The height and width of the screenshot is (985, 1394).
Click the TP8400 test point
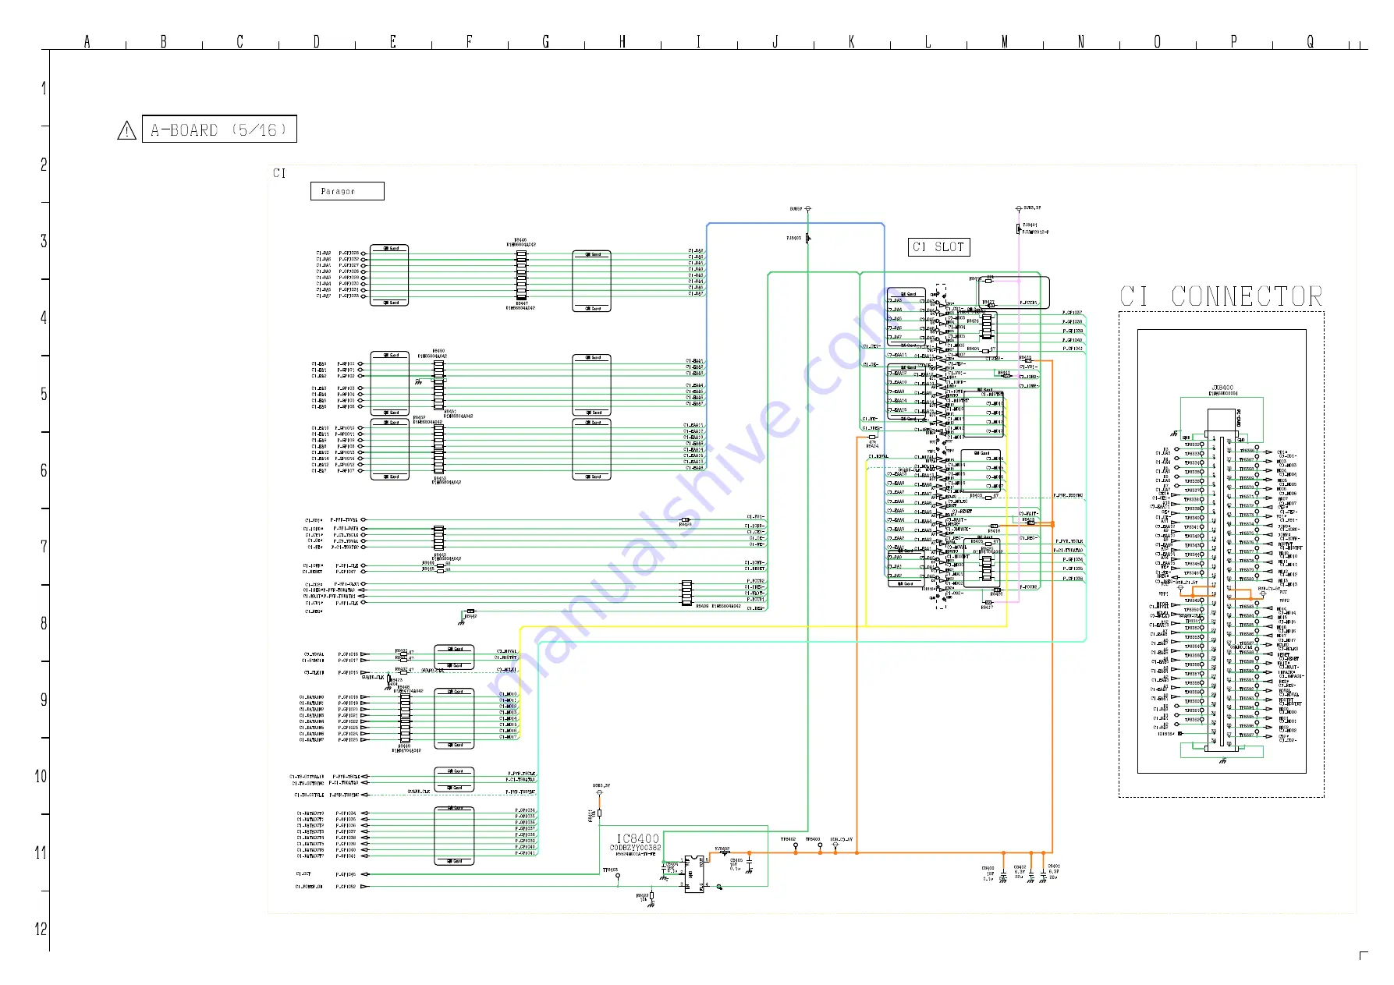click(x=820, y=846)
